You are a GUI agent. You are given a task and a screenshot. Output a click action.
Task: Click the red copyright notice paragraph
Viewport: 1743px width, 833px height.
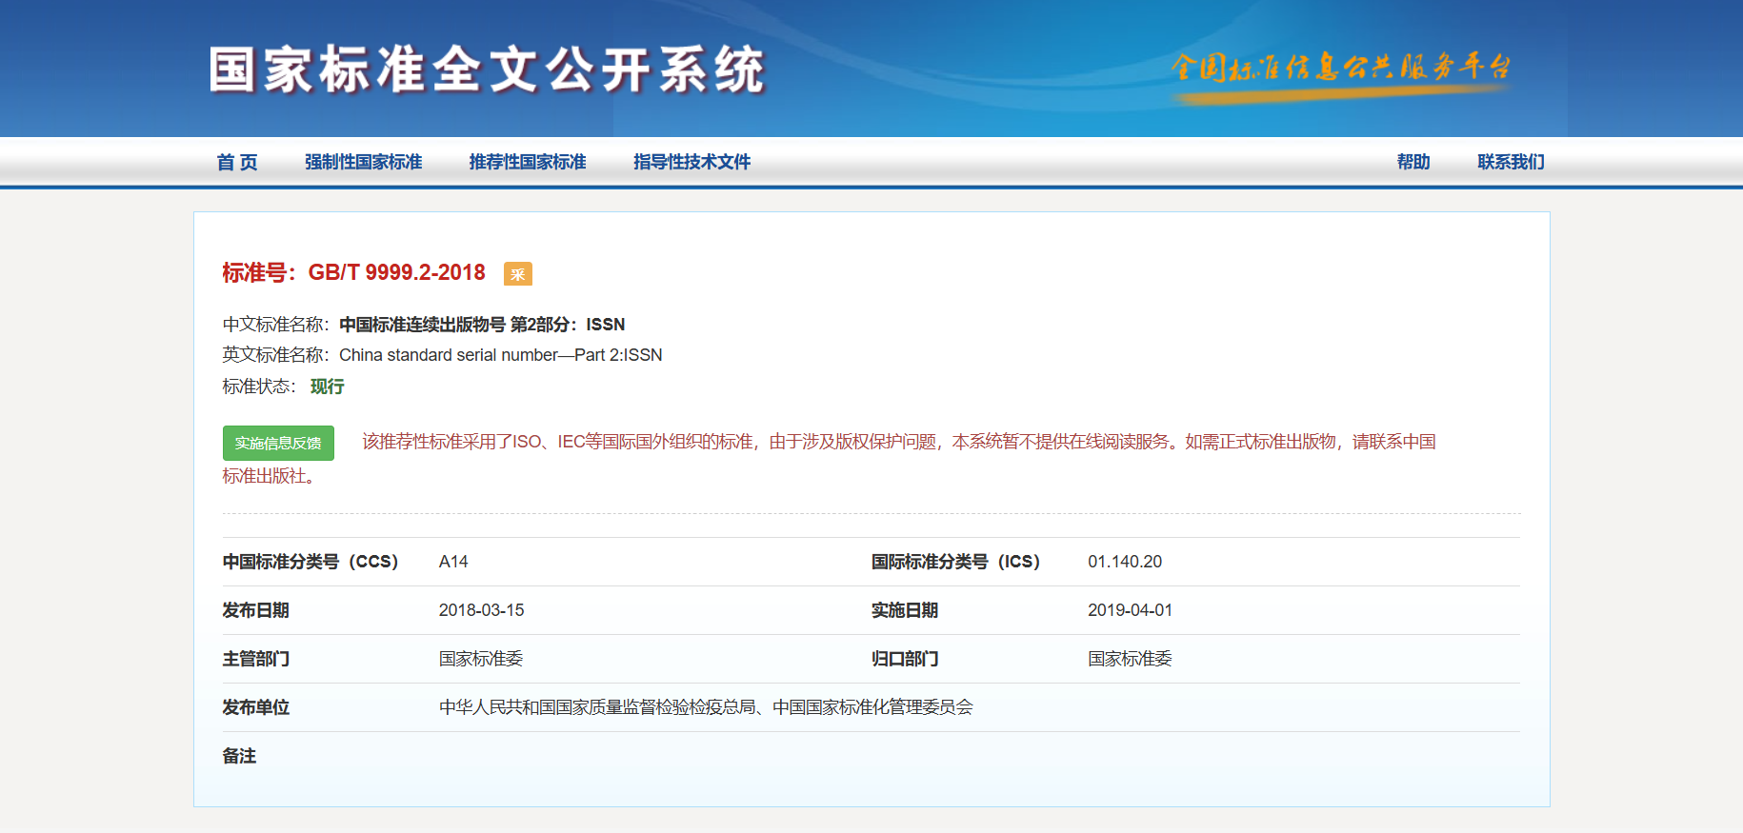click(x=898, y=442)
